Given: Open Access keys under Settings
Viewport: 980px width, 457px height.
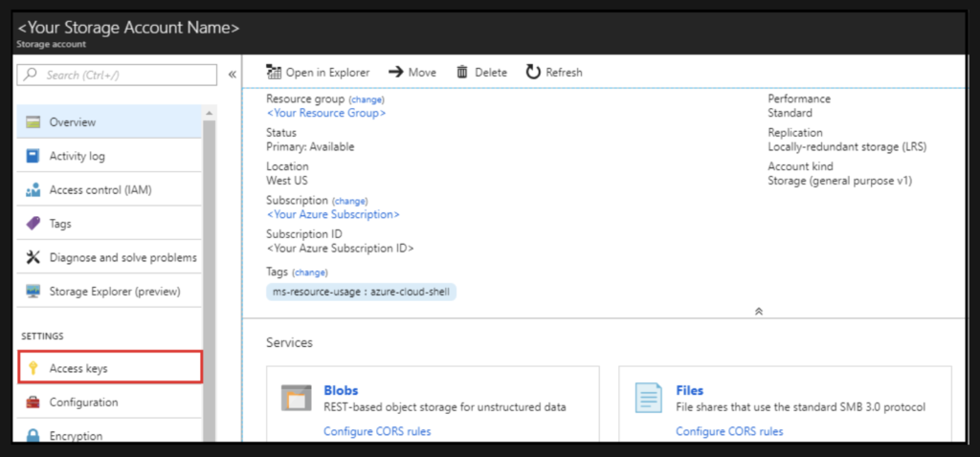Looking at the screenshot, I should pos(109,367).
